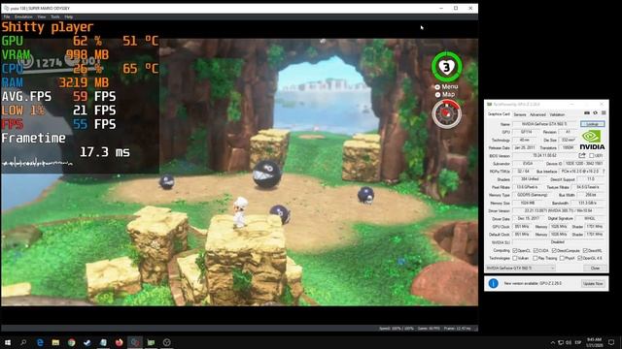The height and width of the screenshot is (349, 622).
Task: Click the in-game Map label
Action: (x=448, y=95)
